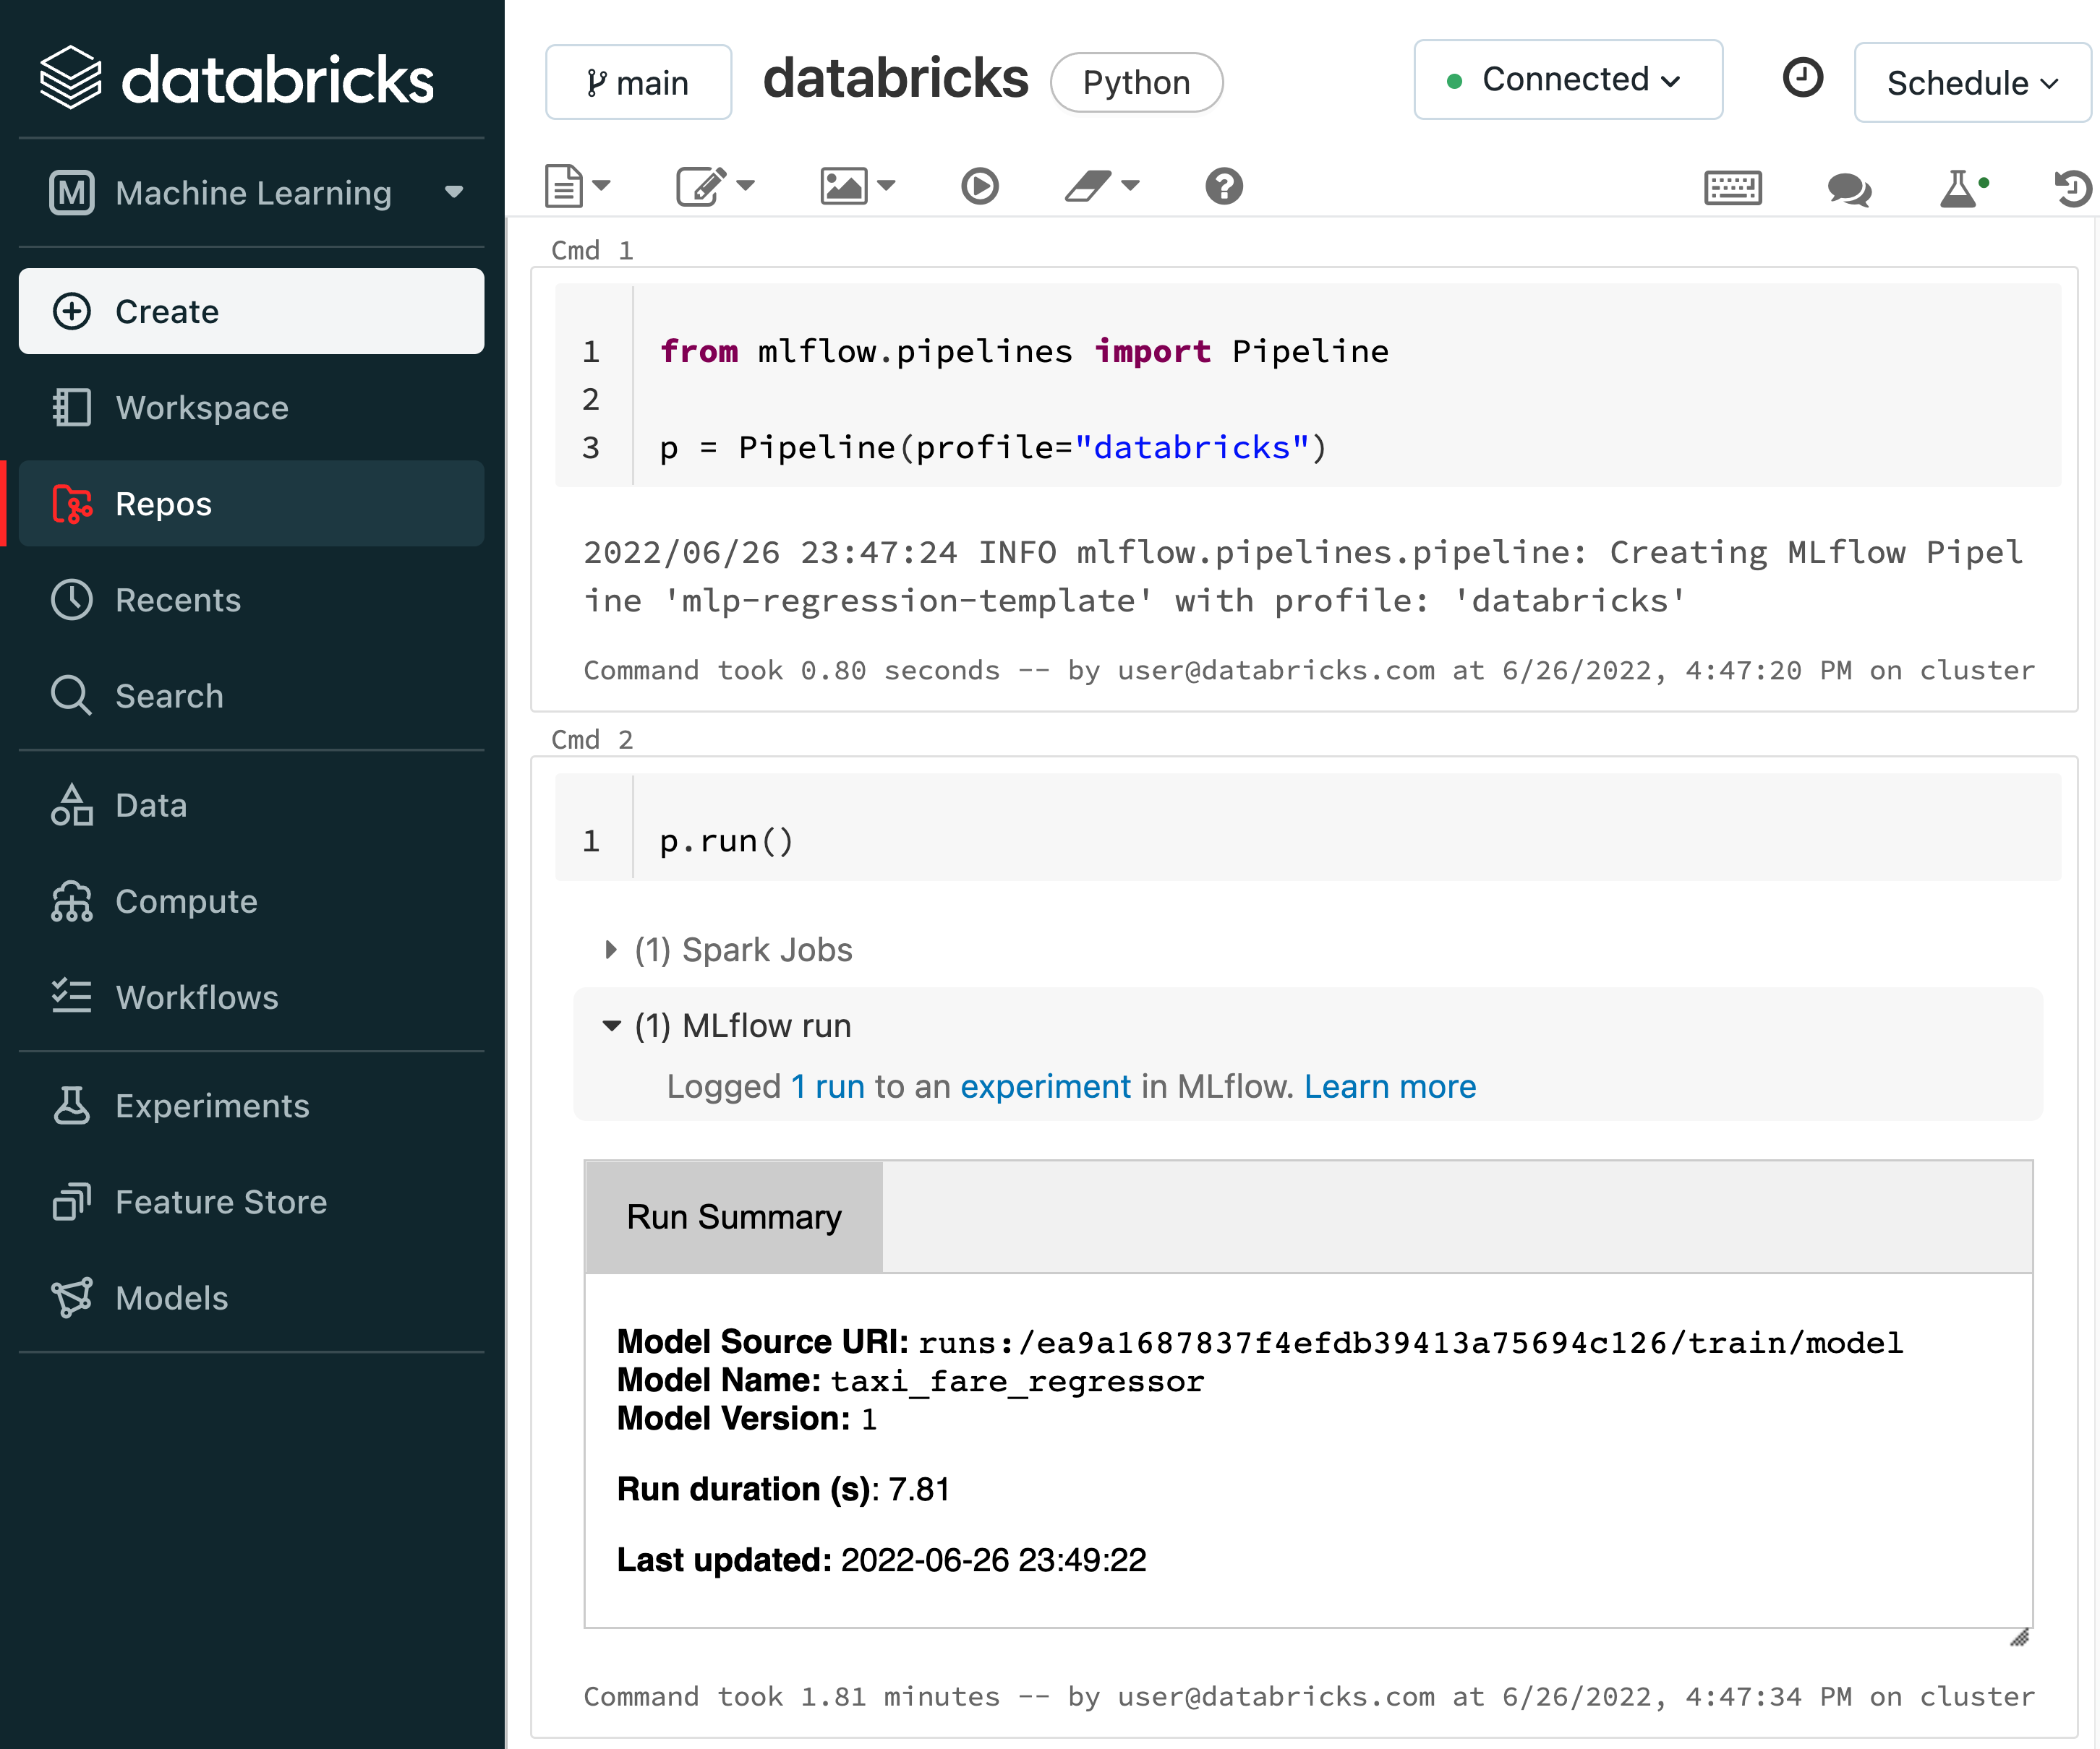The image size is (2100, 1749).
Task: Click the notebook title 'databricks'
Action: (895, 79)
